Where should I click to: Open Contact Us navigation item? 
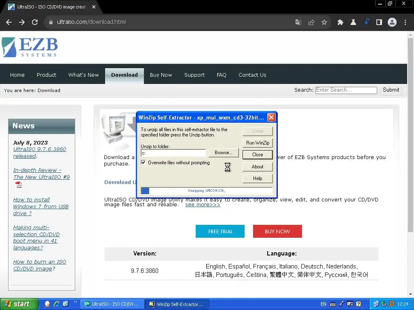point(252,75)
